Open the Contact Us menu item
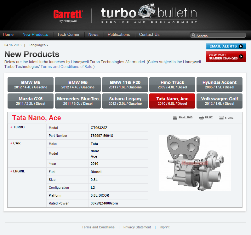This screenshot has width=251, height=235. [x=149, y=35]
